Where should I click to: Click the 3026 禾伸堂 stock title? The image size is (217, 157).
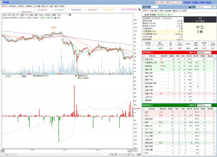tap(150, 15)
